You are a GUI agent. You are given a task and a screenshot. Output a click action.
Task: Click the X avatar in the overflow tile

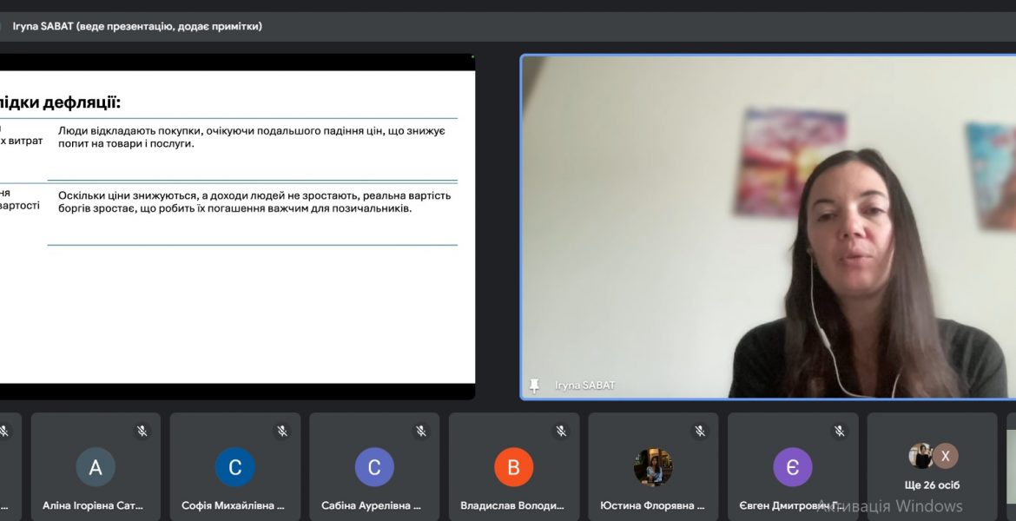(x=946, y=456)
